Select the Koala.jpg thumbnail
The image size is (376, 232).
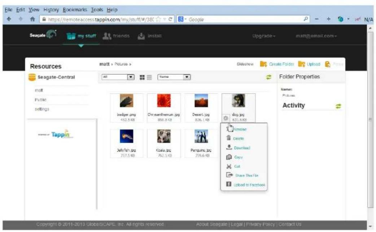(x=164, y=136)
